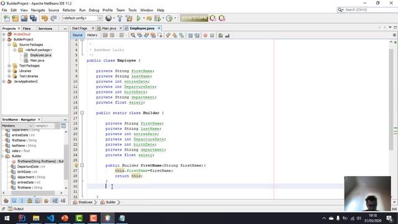Click the Shift Line Right icon
Image resolution: width=398 pixels, height=224 pixels.
click(x=197, y=35)
